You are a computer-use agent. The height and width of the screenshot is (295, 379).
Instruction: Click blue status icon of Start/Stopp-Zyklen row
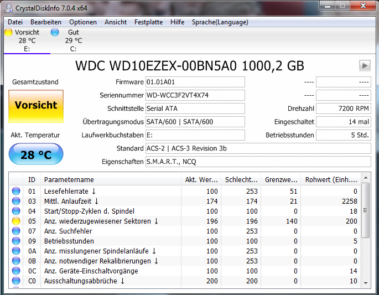[x=16, y=211]
